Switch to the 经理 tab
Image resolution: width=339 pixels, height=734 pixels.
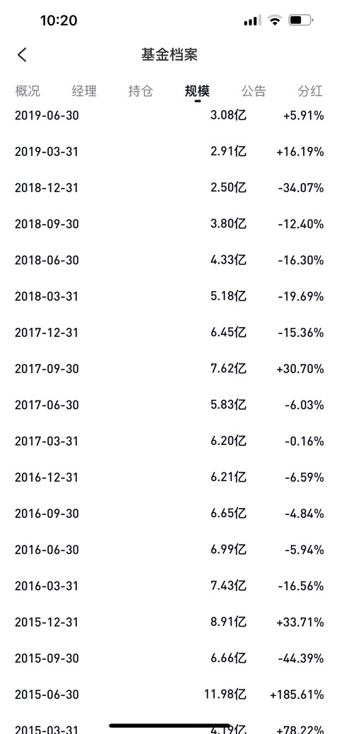pos(84,90)
